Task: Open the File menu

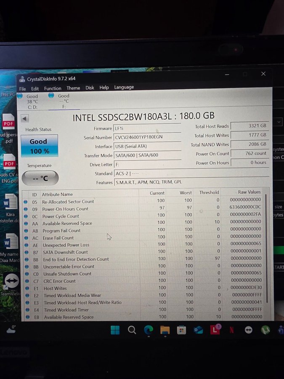Action: coord(22,88)
